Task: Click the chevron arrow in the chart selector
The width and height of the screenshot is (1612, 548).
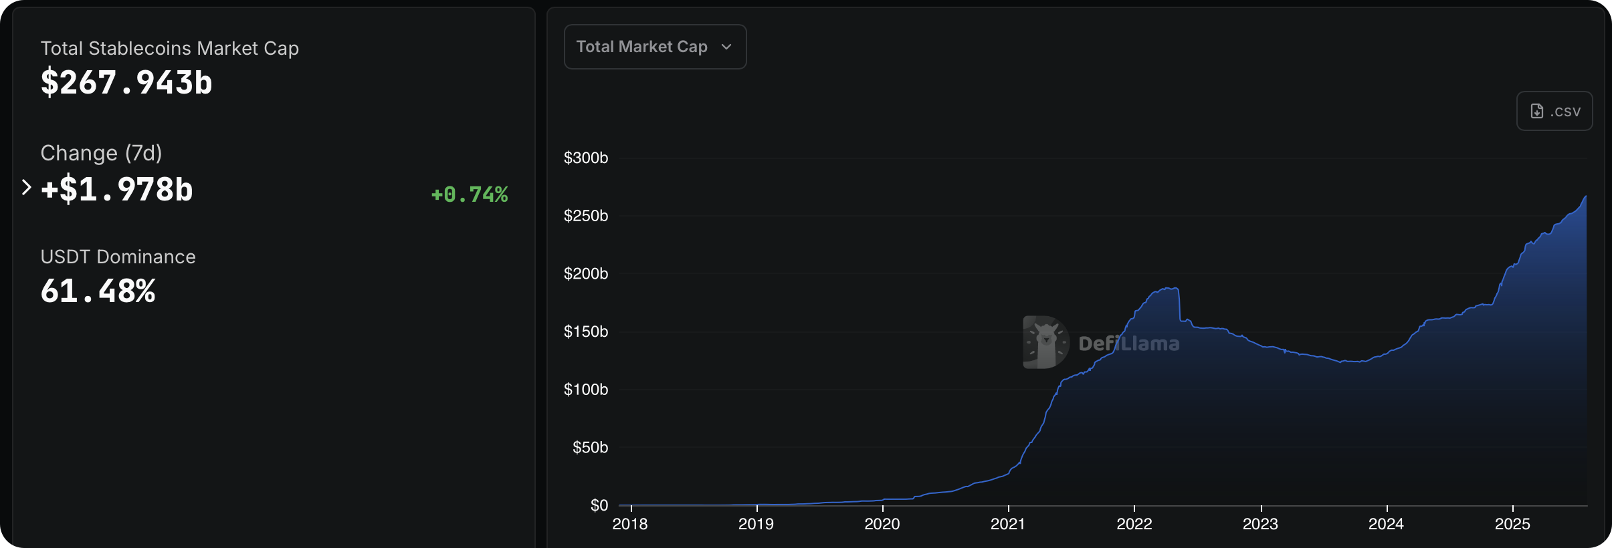Action: (x=726, y=47)
